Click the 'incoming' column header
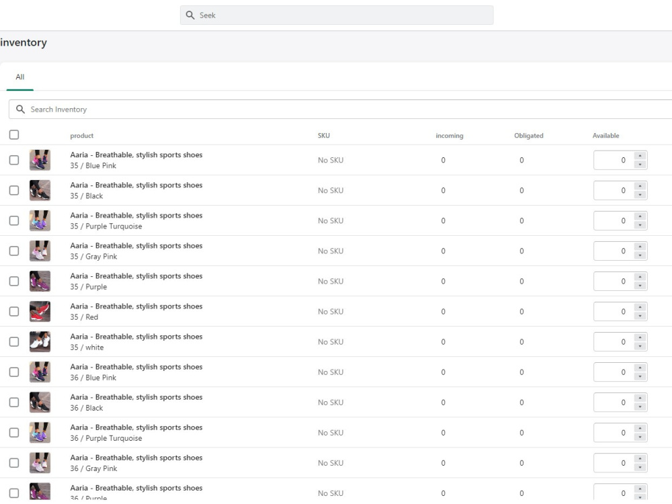 [449, 136]
